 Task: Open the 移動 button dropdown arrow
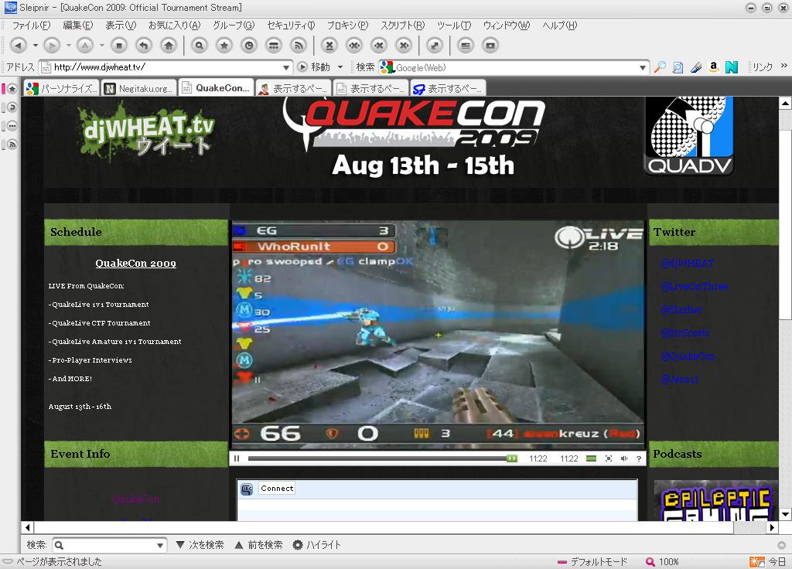coord(340,67)
